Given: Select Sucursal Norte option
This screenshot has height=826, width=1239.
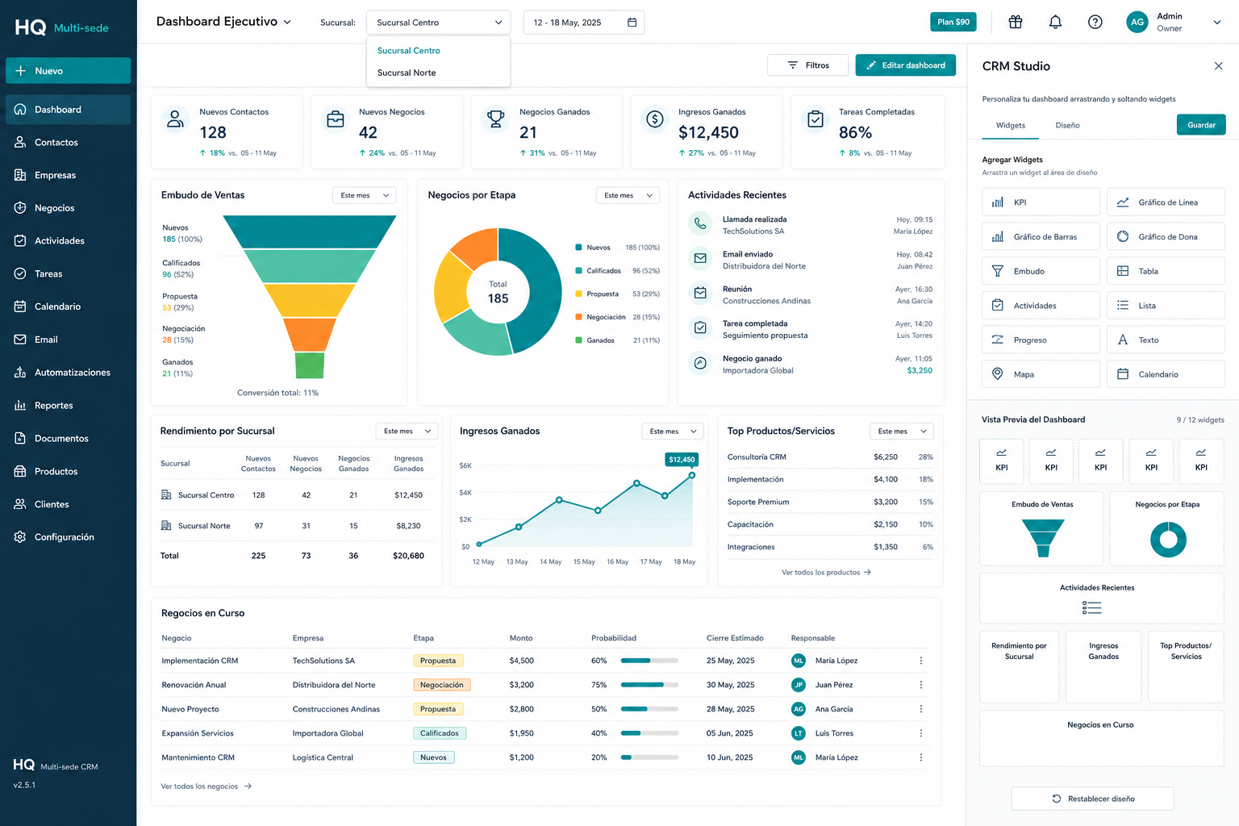Looking at the screenshot, I should coord(438,73).
